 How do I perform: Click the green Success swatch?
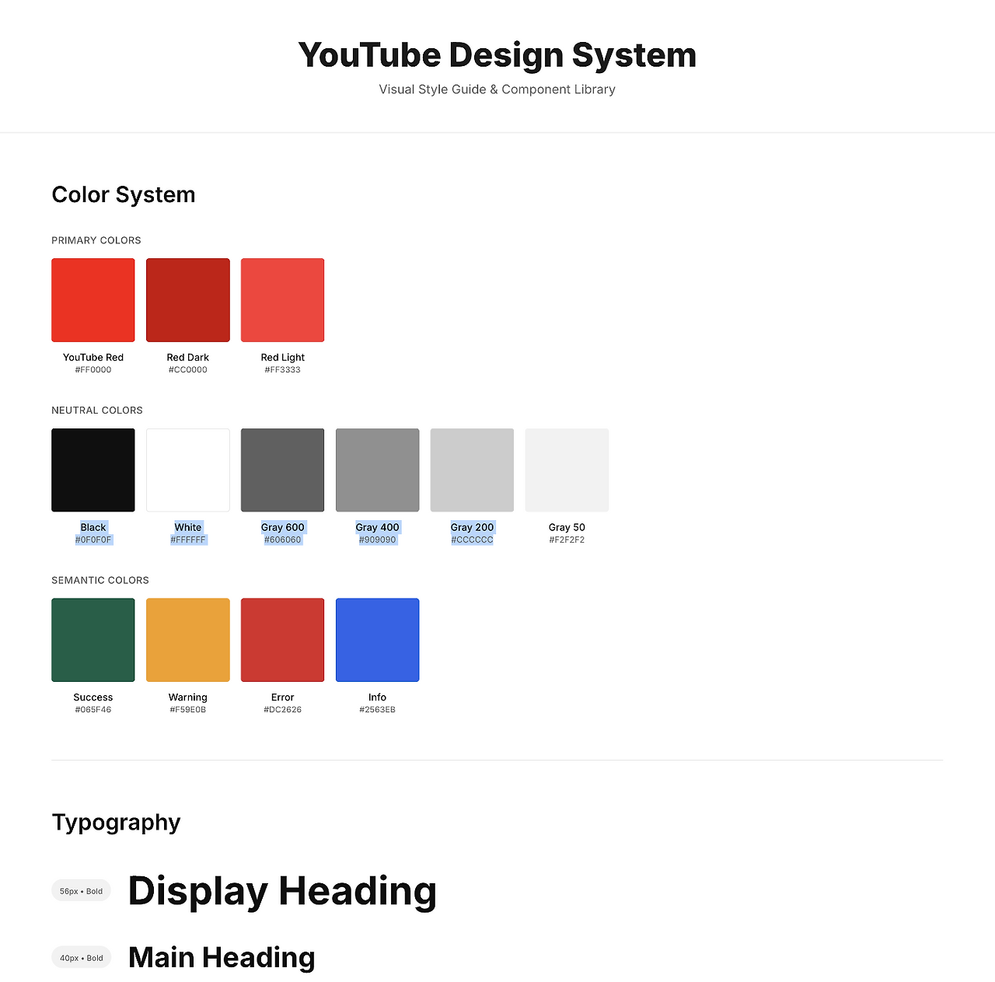[93, 640]
